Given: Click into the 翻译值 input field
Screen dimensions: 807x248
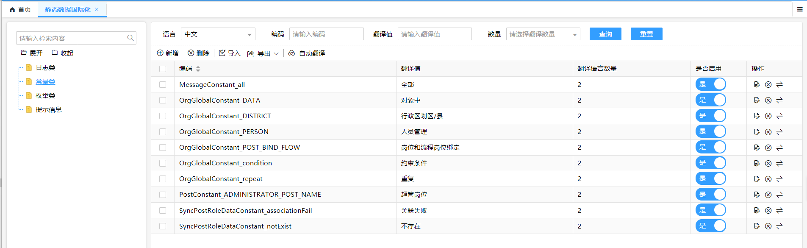Looking at the screenshot, I should pos(434,34).
